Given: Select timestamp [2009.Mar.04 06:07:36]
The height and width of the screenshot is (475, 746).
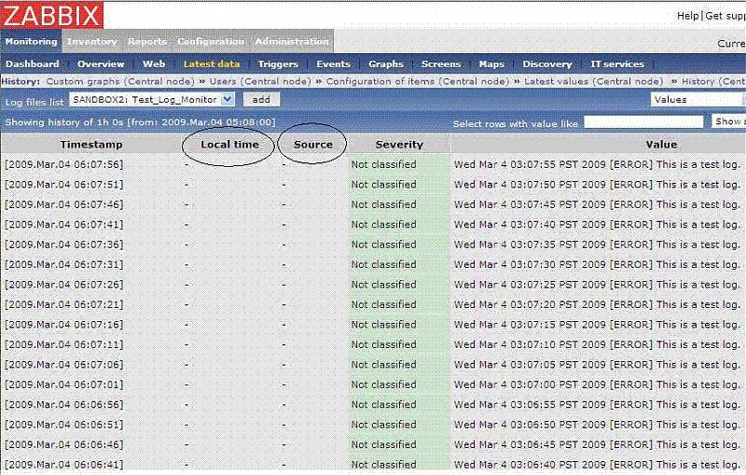Looking at the screenshot, I should (63, 244).
